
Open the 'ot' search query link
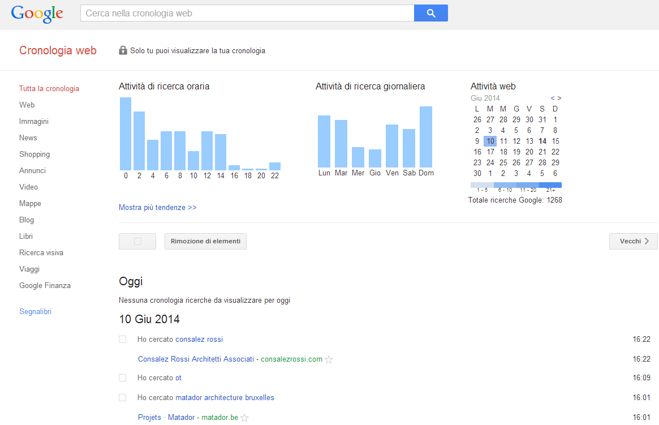click(x=178, y=377)
